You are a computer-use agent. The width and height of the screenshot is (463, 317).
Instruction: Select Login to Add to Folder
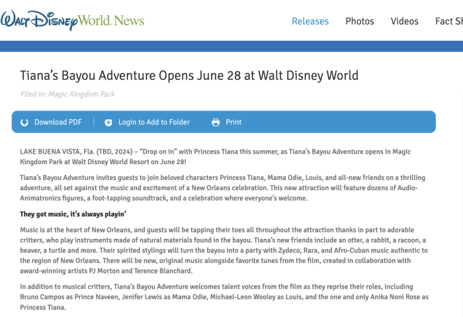point(154,122)
